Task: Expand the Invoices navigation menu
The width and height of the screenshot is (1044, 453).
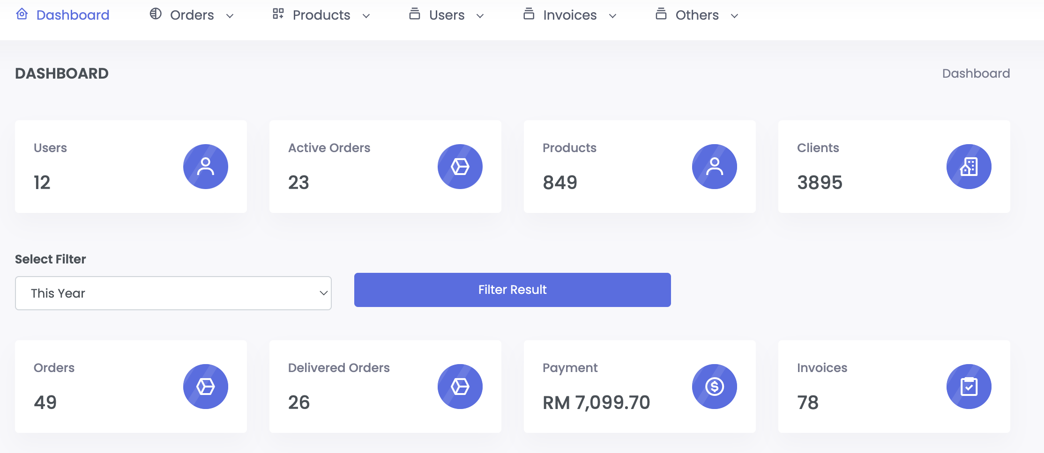Action: (570, 15)
